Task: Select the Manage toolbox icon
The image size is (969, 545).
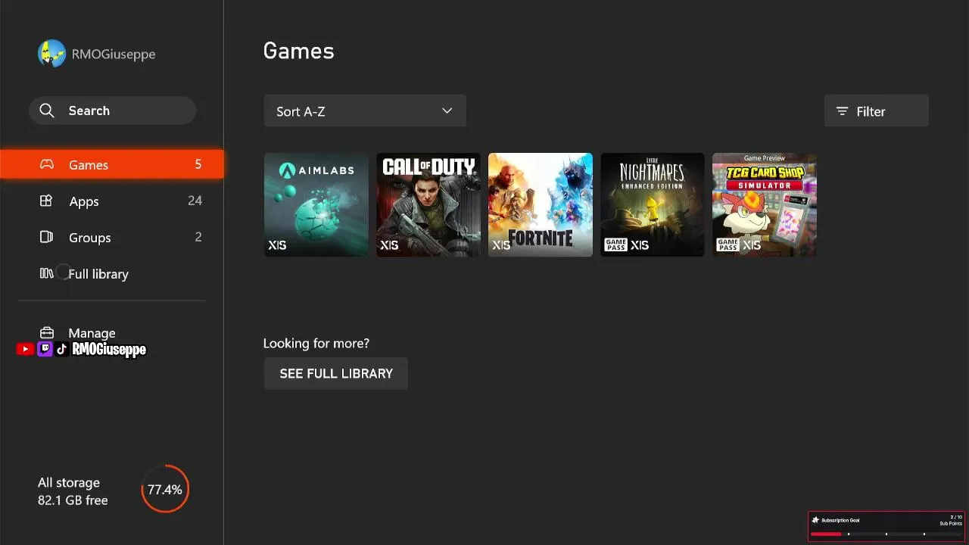Action: [x=47, y=332]
